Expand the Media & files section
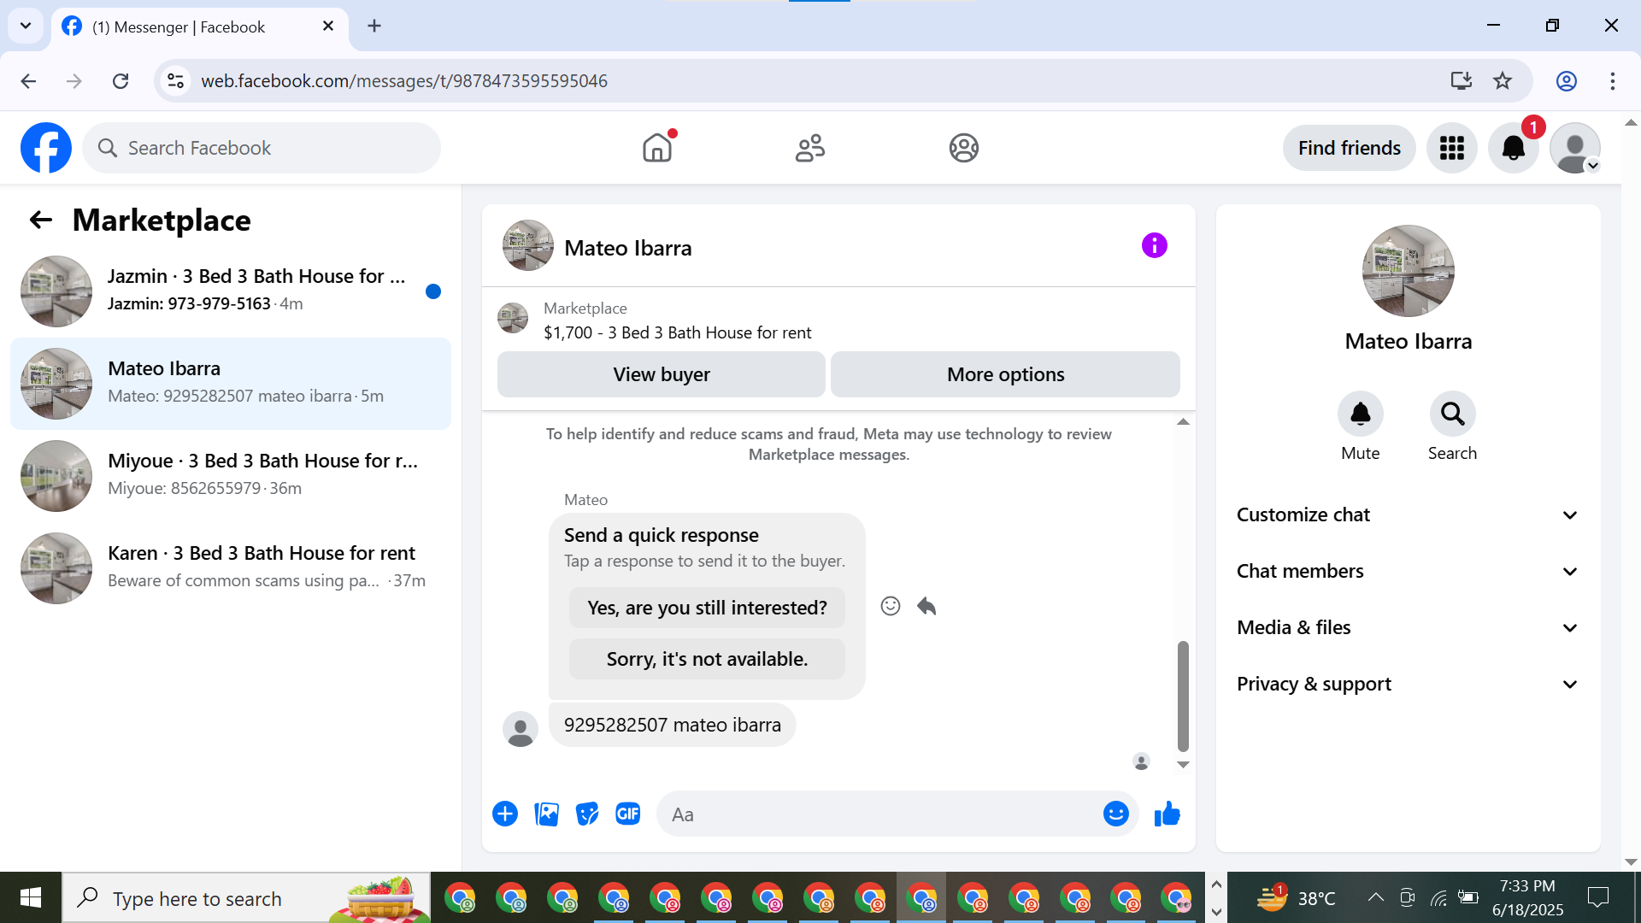This screenshot has height=923, width=1641. [x=1408, y=627]
